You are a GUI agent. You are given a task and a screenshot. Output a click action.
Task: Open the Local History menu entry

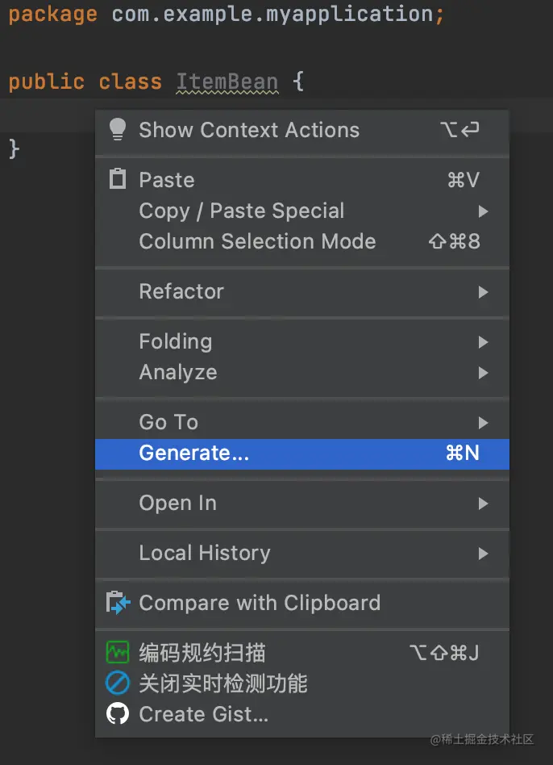click(302, 554)
